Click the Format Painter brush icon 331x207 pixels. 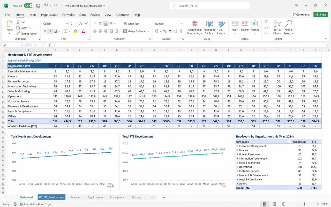(18, 33)
